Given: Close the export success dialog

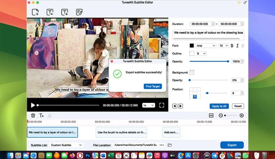Looking at the screenshot, I should 112,61.
